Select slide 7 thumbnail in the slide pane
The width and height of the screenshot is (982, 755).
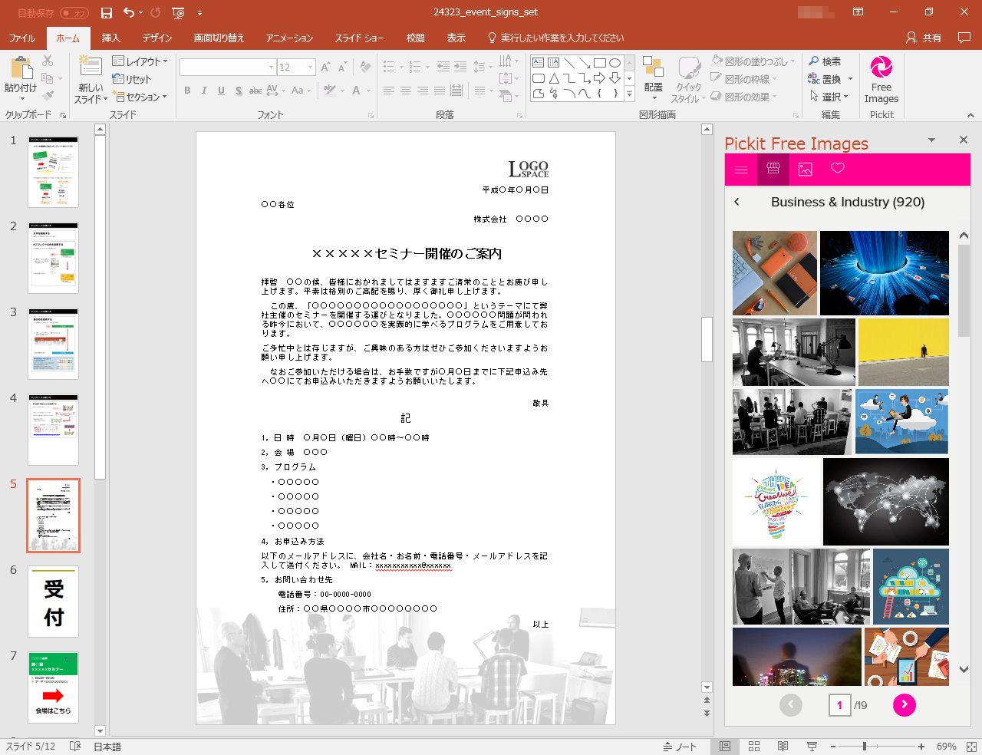click(x=53, y=687)
